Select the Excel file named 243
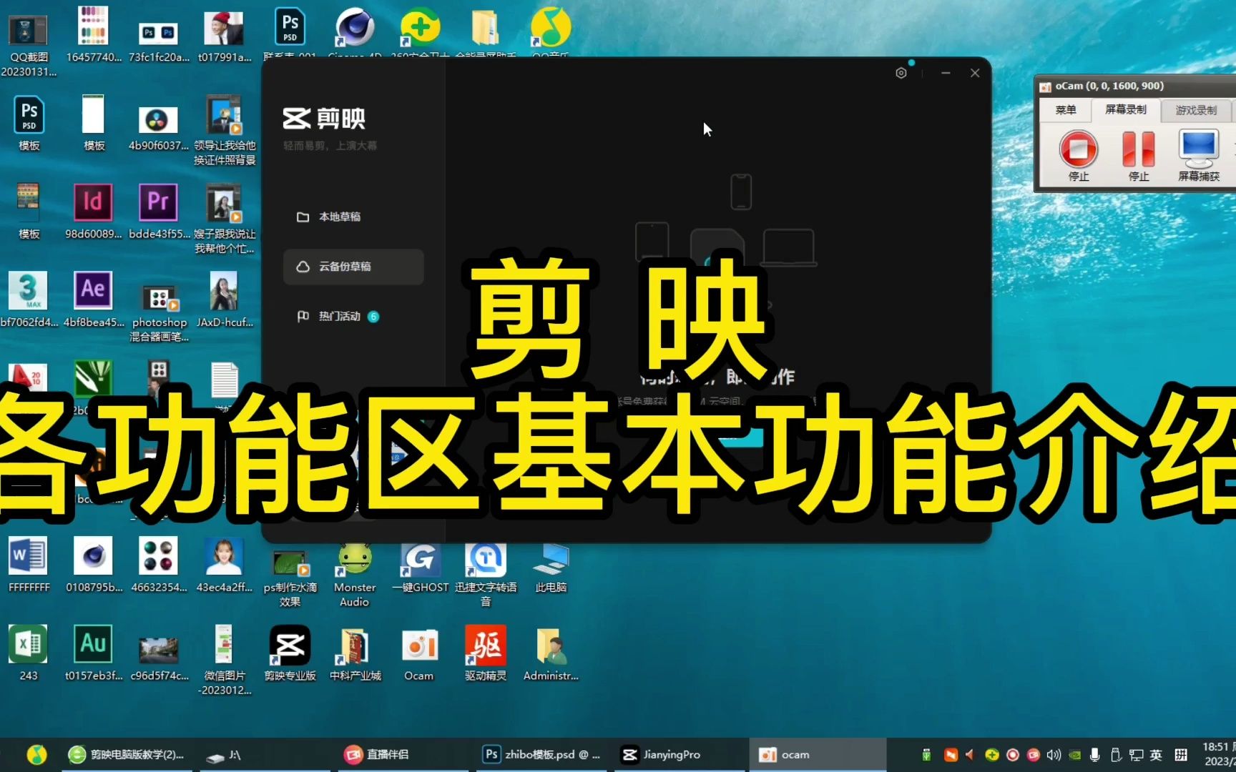The width and height of the screenshot is (1236, 772). 29,653
